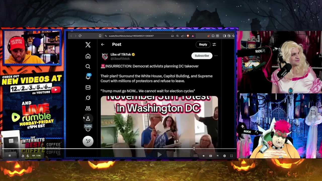
Task: Pause the video with the pause button
Action: [10, 156]
